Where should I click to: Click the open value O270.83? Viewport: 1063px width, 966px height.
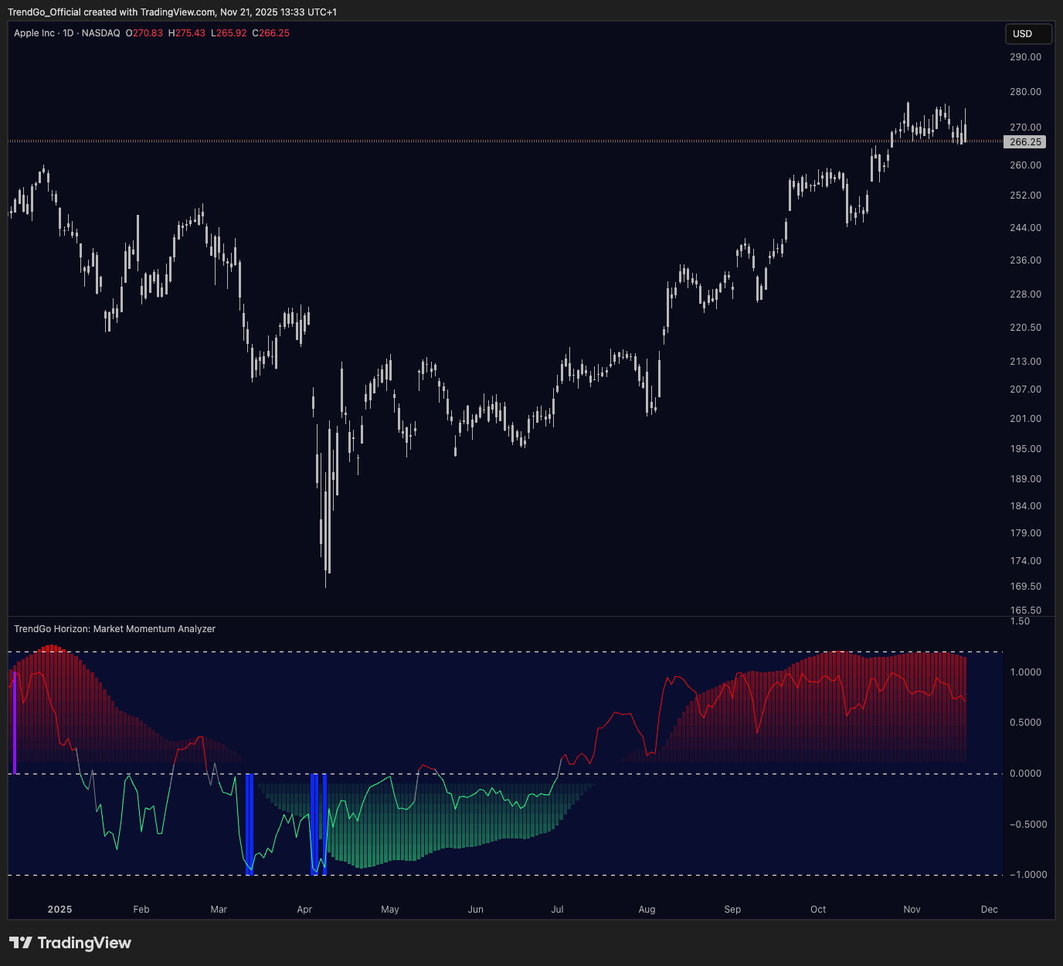click(x=144, y=33)
